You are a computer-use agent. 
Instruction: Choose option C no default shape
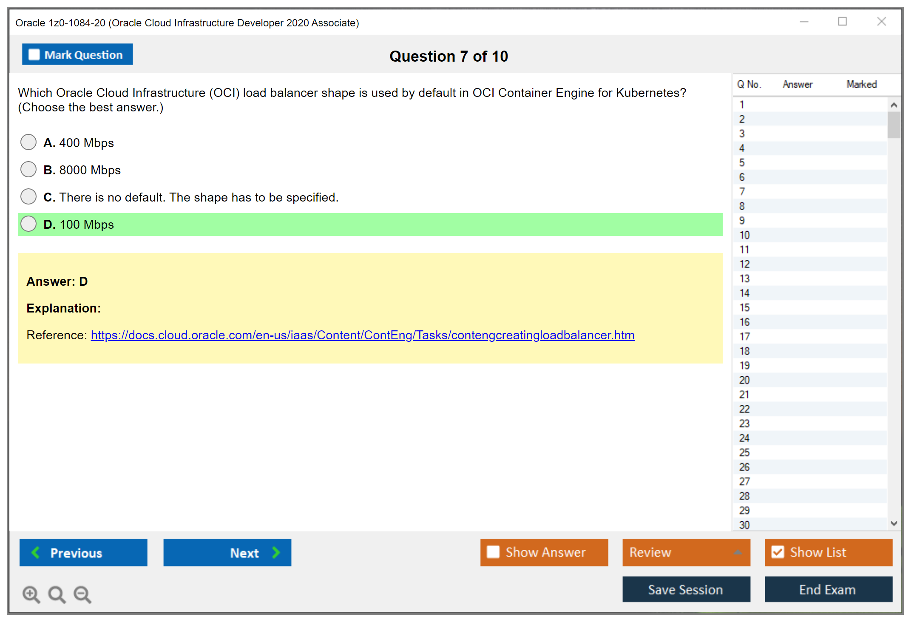(28, 197)
